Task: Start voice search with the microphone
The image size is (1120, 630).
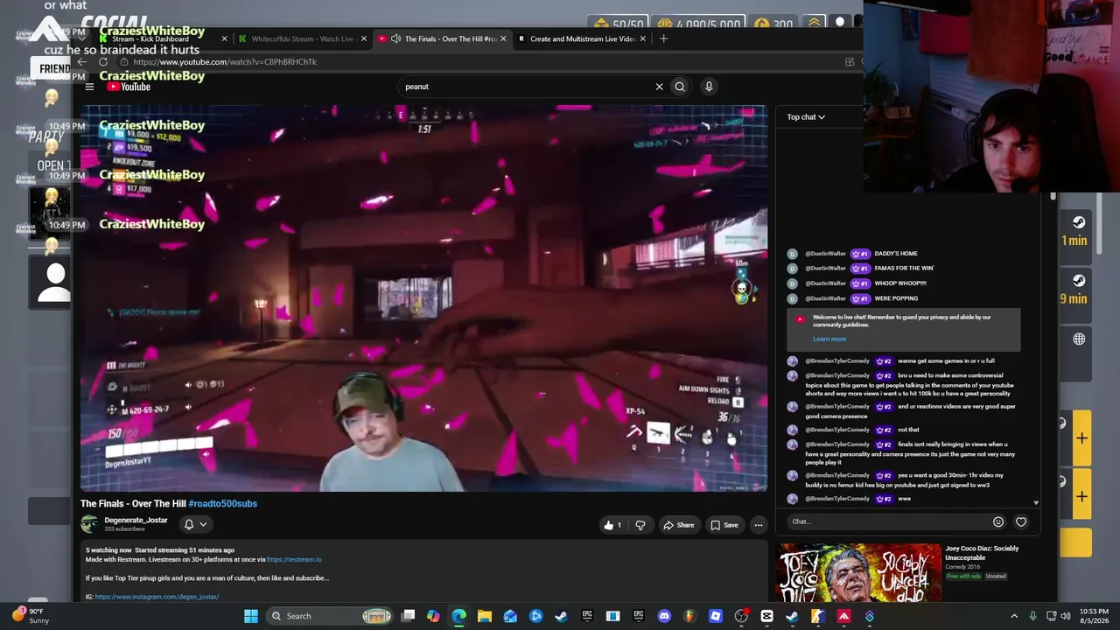Action: click(x=709, y=87)
